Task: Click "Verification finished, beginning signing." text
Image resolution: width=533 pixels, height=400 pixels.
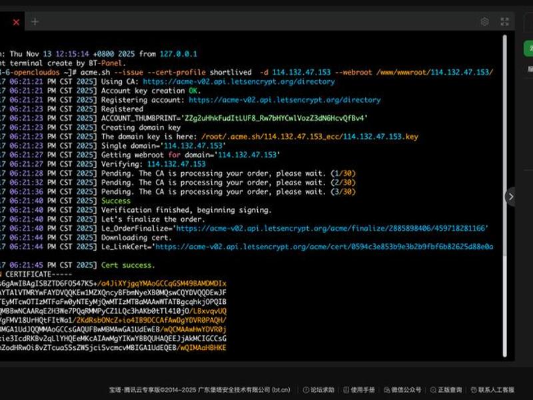Action: 187,210
